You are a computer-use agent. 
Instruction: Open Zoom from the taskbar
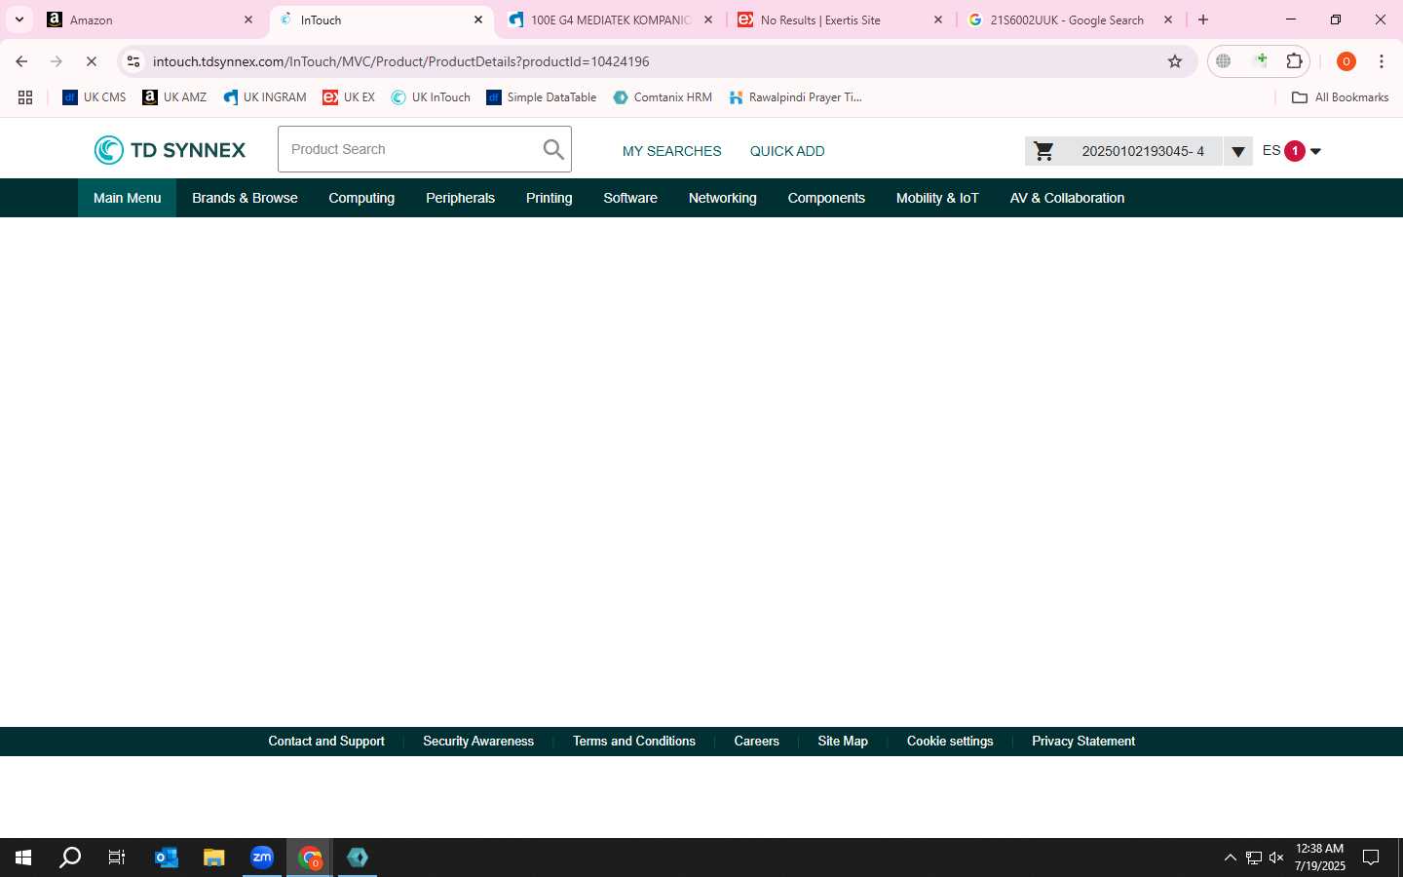pos(262,858)
